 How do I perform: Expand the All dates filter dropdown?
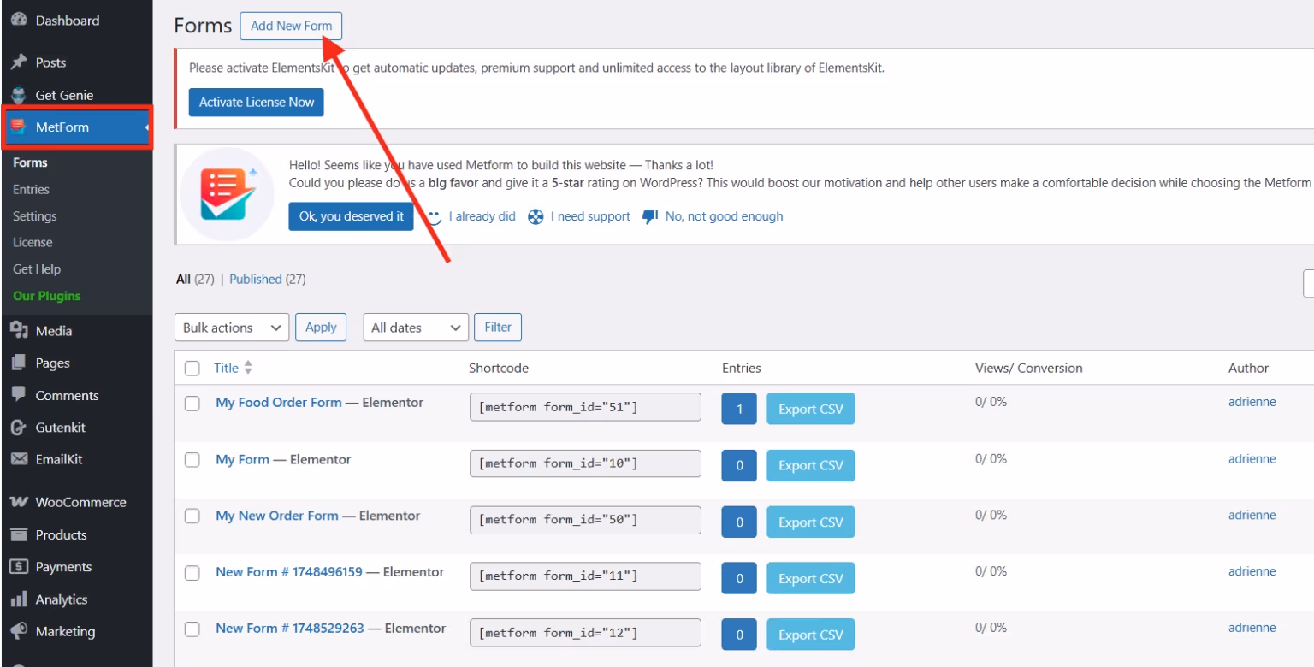(x=415, y=327)
